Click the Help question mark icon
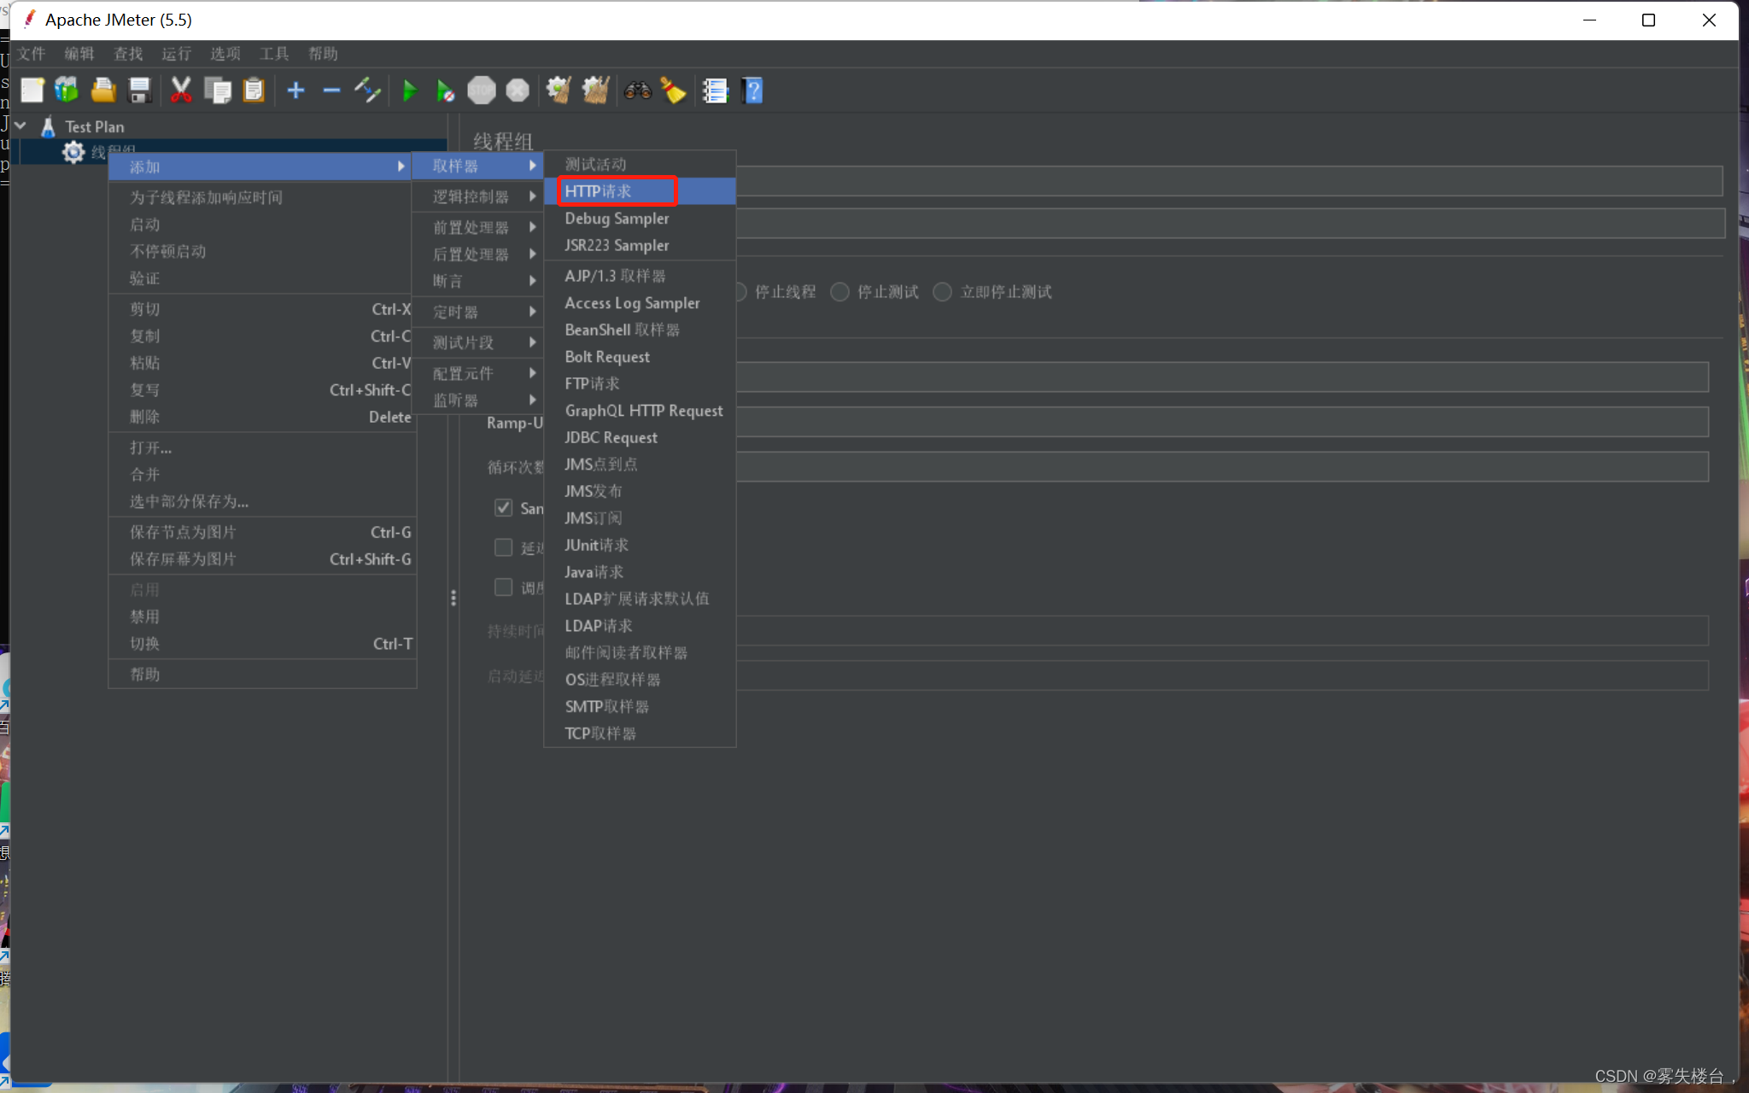1749x1093 pixels. [x=753, y=91]
